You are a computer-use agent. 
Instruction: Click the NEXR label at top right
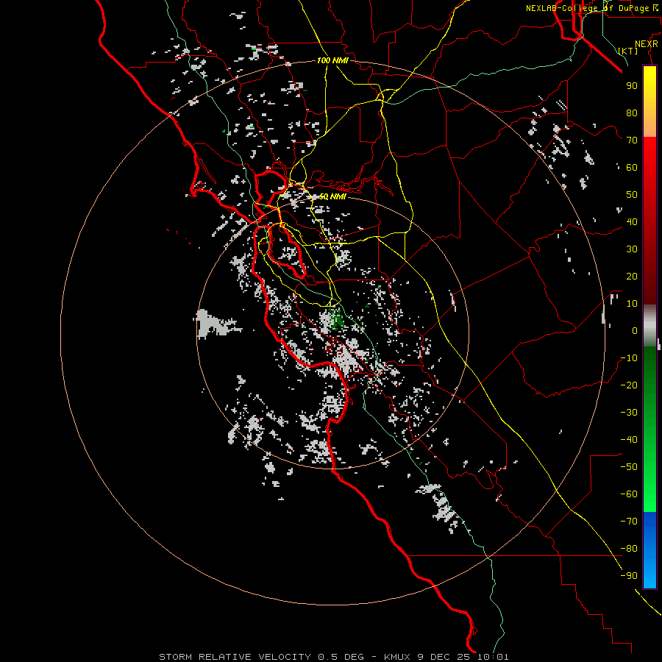pos(647,44)
